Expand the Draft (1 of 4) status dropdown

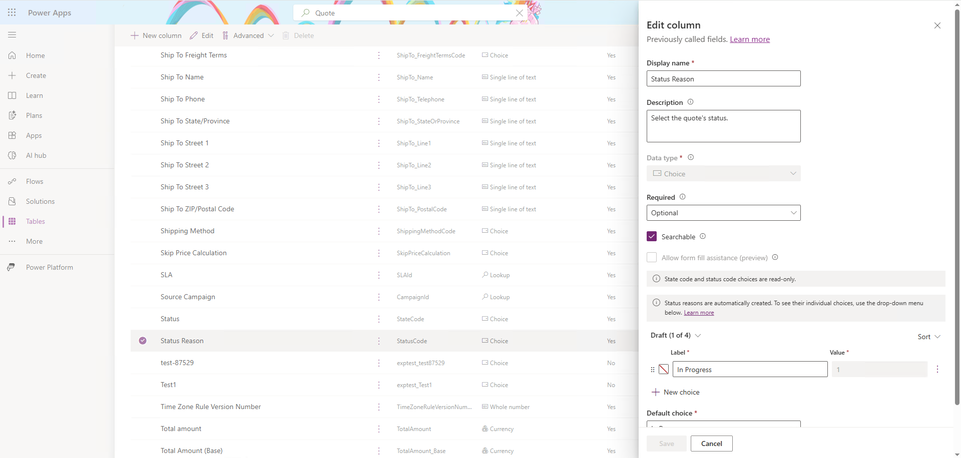(676, 335)
